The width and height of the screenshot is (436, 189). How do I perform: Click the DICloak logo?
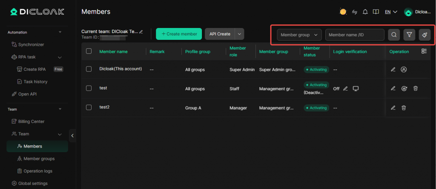tap(37, 11)
